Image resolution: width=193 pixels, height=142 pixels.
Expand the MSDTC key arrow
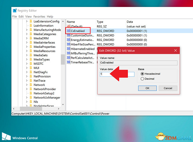(27, 64)
